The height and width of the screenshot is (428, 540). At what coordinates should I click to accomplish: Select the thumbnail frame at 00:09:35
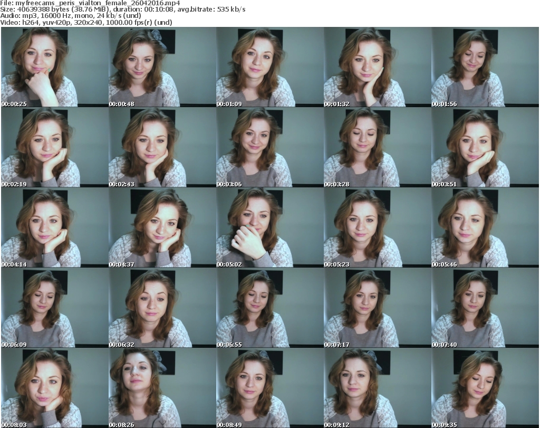(485, 388)
